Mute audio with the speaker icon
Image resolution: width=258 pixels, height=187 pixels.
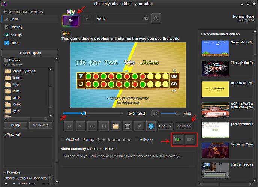[x=155, y=114]
